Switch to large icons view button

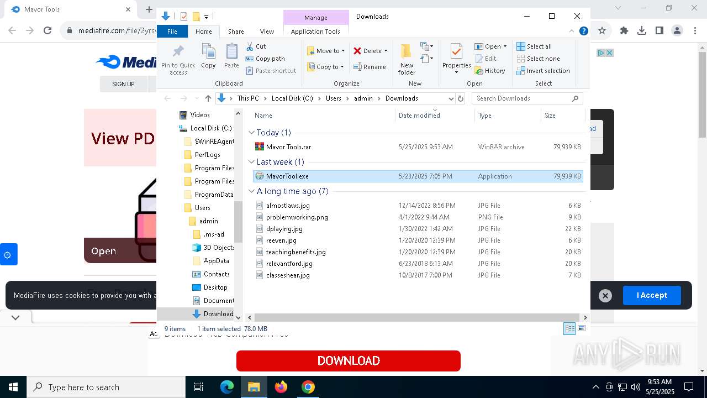581,328
